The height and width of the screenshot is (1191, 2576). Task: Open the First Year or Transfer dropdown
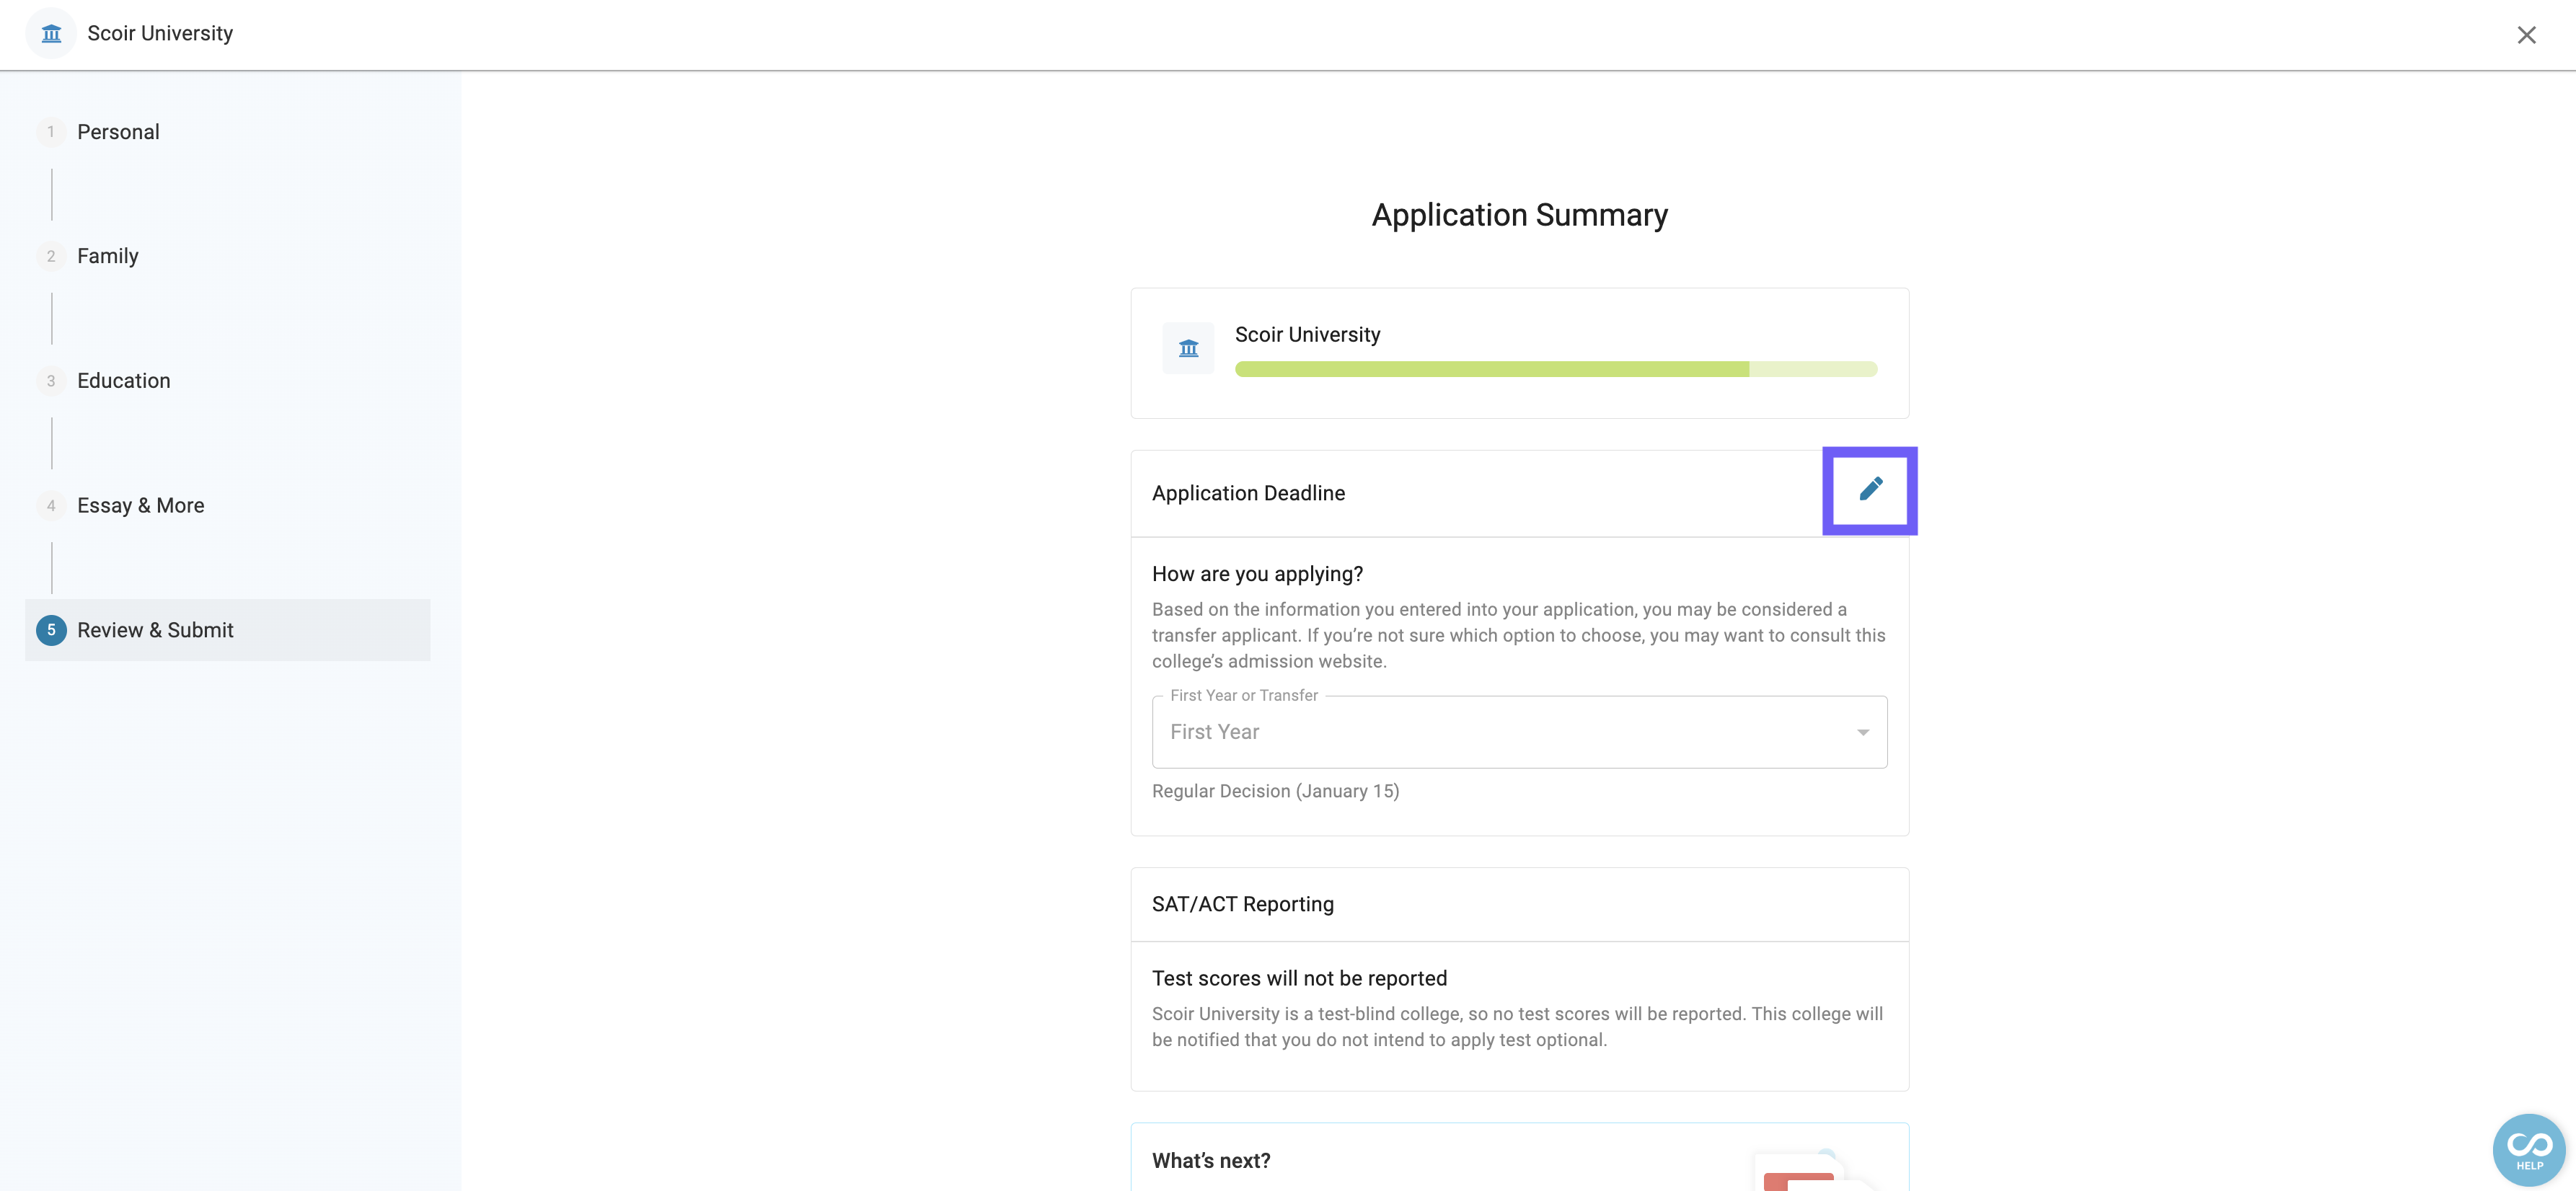coord(1519,732)
